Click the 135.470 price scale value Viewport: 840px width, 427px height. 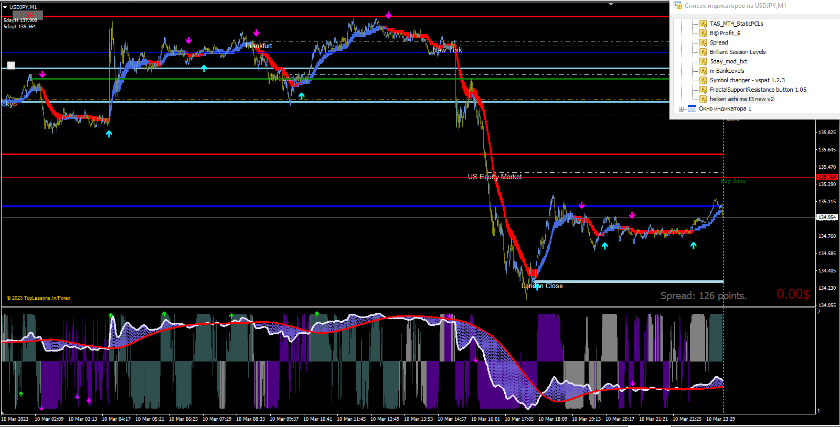[x=827, y=167]
